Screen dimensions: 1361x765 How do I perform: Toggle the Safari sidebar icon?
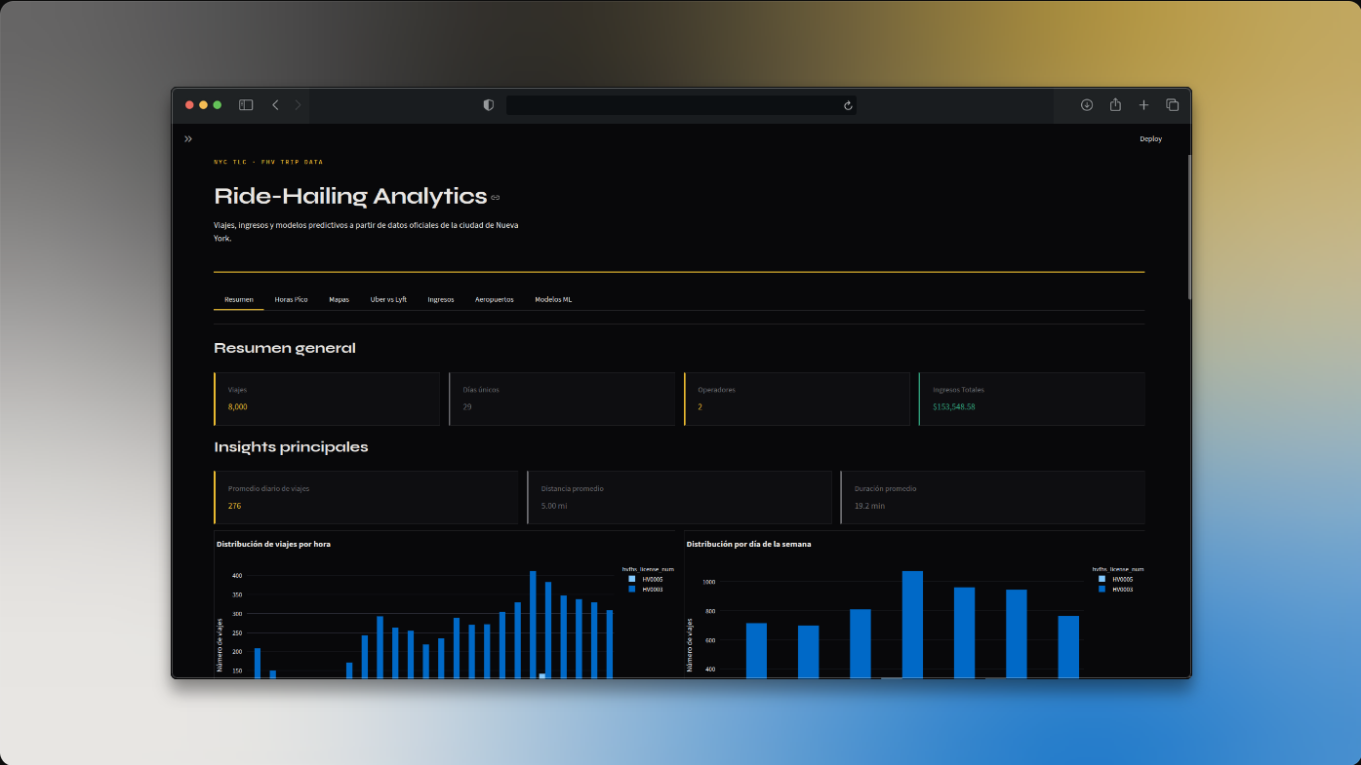click(x=244, y=103)
